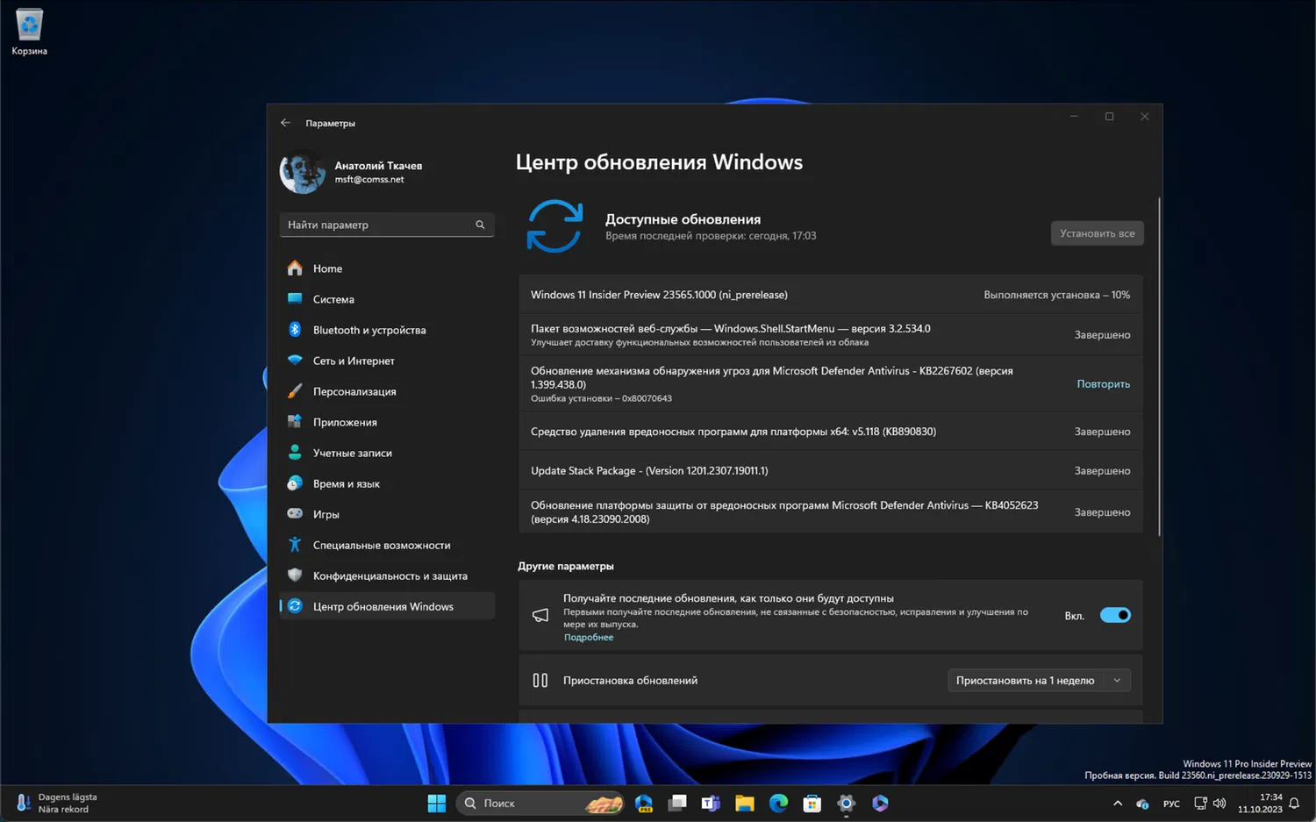This screenshot has width=1316, height=822.
Task: Open Подробнее link under update options
Action: [x=588, y=637]
